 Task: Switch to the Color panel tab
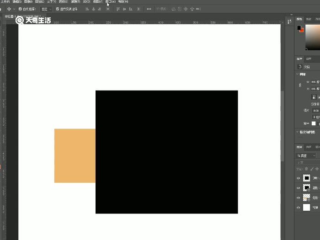pyautogui.click(x=299, y=19)
